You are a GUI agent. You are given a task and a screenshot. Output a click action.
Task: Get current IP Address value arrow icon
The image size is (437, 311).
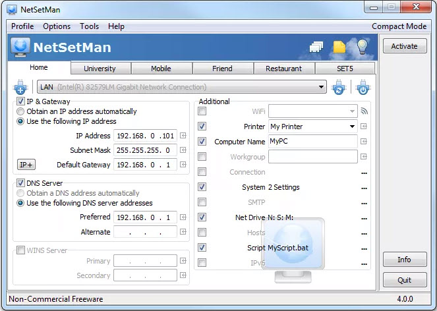click(183, 136)
